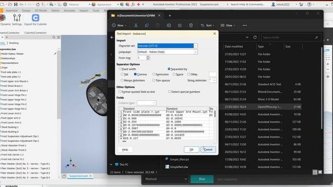Click the Appearance color sphere icon
This screenshot has height=187, width=333.
(x=94, y=4)
